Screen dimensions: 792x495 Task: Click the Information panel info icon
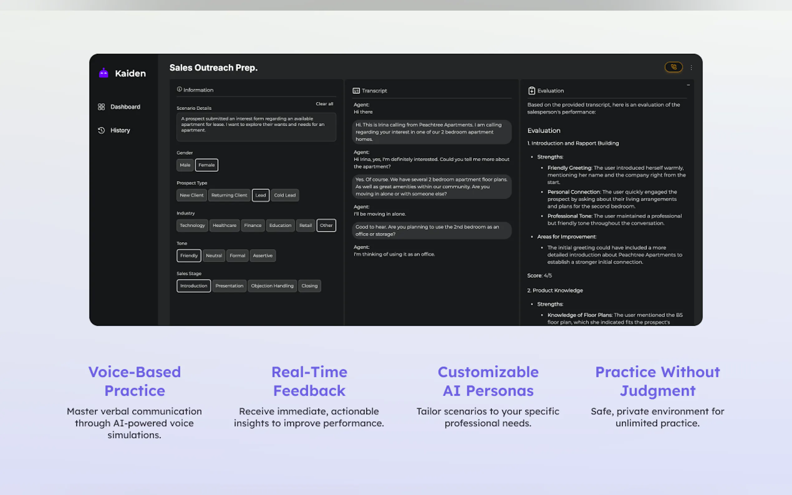(x=179, y=89)
